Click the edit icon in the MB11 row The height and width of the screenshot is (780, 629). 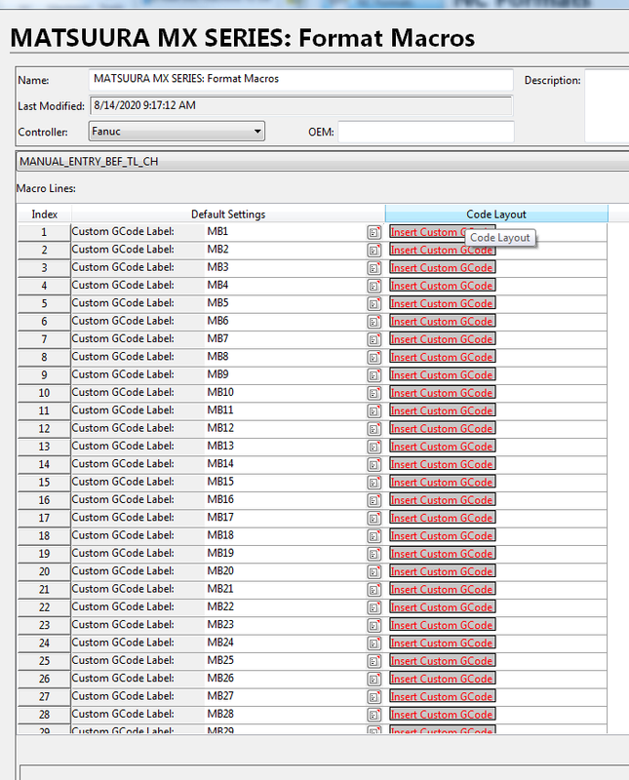pos(374,411)
